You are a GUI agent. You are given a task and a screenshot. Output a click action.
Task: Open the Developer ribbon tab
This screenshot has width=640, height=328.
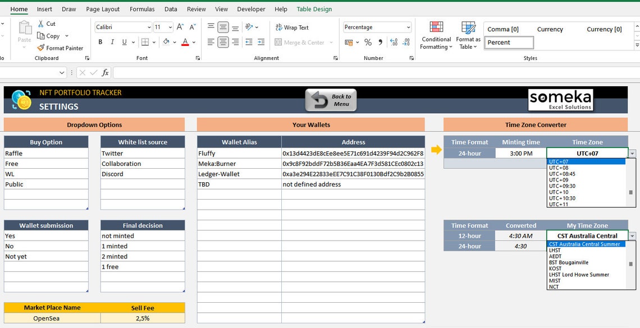point(251,9)
